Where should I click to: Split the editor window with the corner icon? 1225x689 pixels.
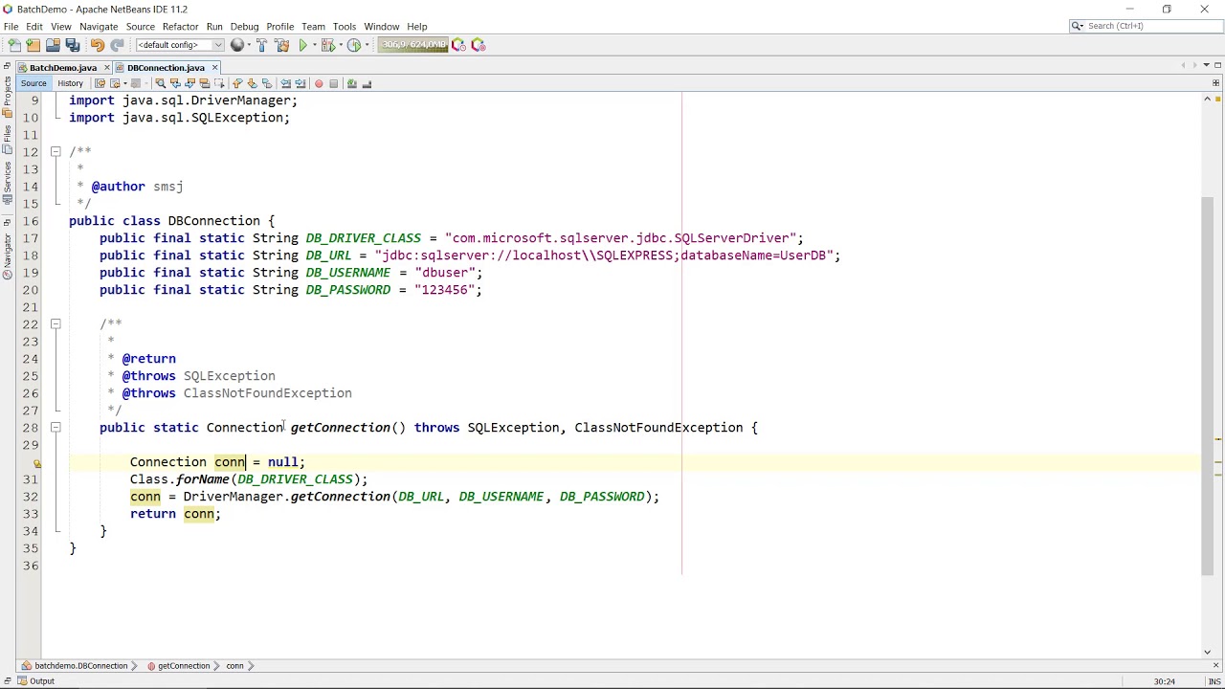pyautogui.click(x=1215, y=83)
